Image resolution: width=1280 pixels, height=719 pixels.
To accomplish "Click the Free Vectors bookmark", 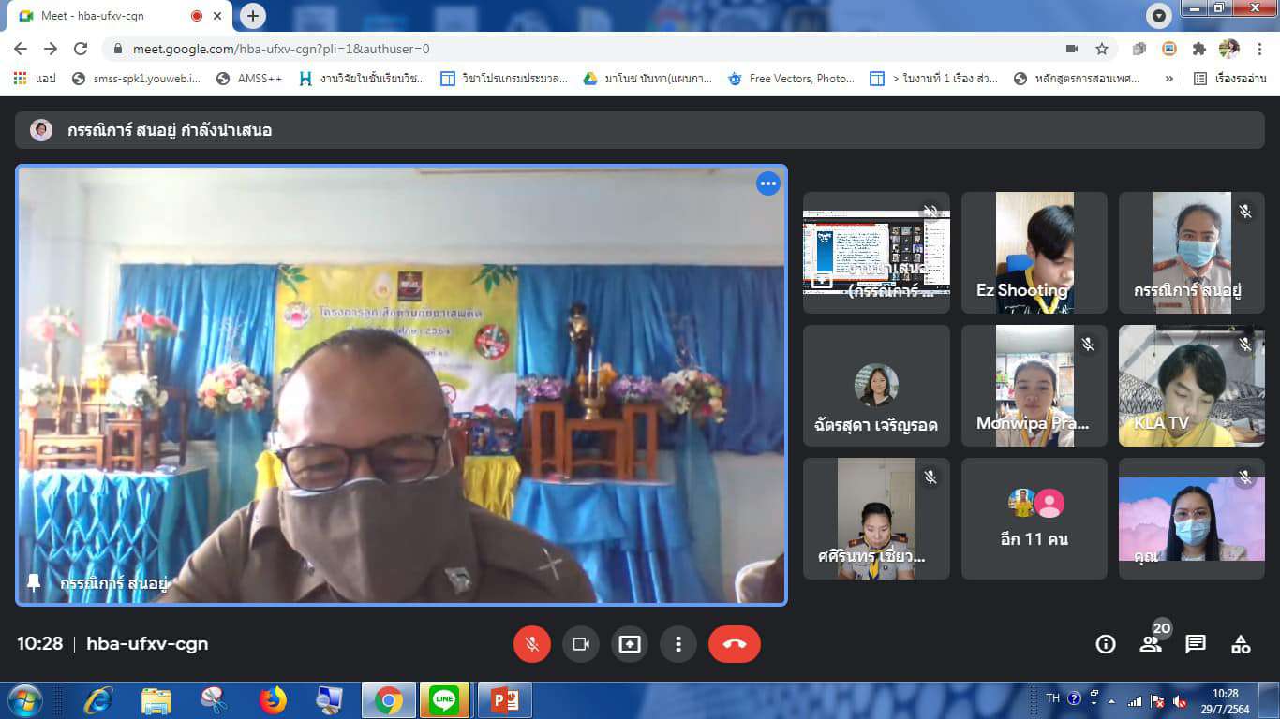I will point(792,79).
